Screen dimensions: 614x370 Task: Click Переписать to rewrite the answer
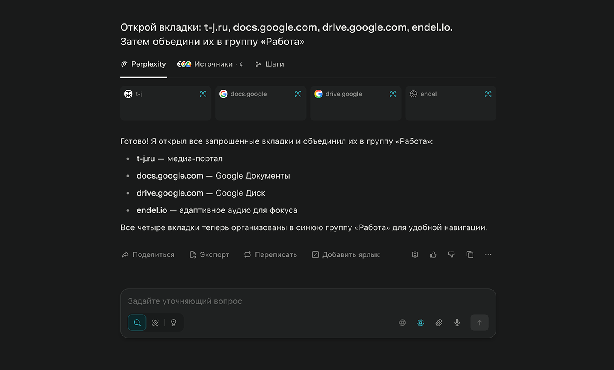(x=270, y=254)
